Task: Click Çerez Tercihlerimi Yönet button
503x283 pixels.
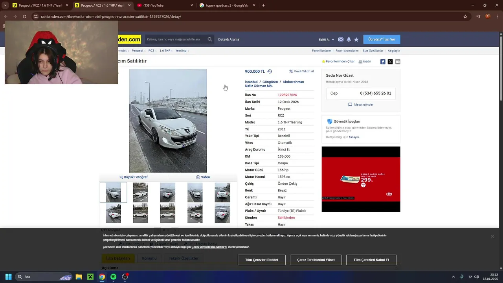Action: coord(316,260)
